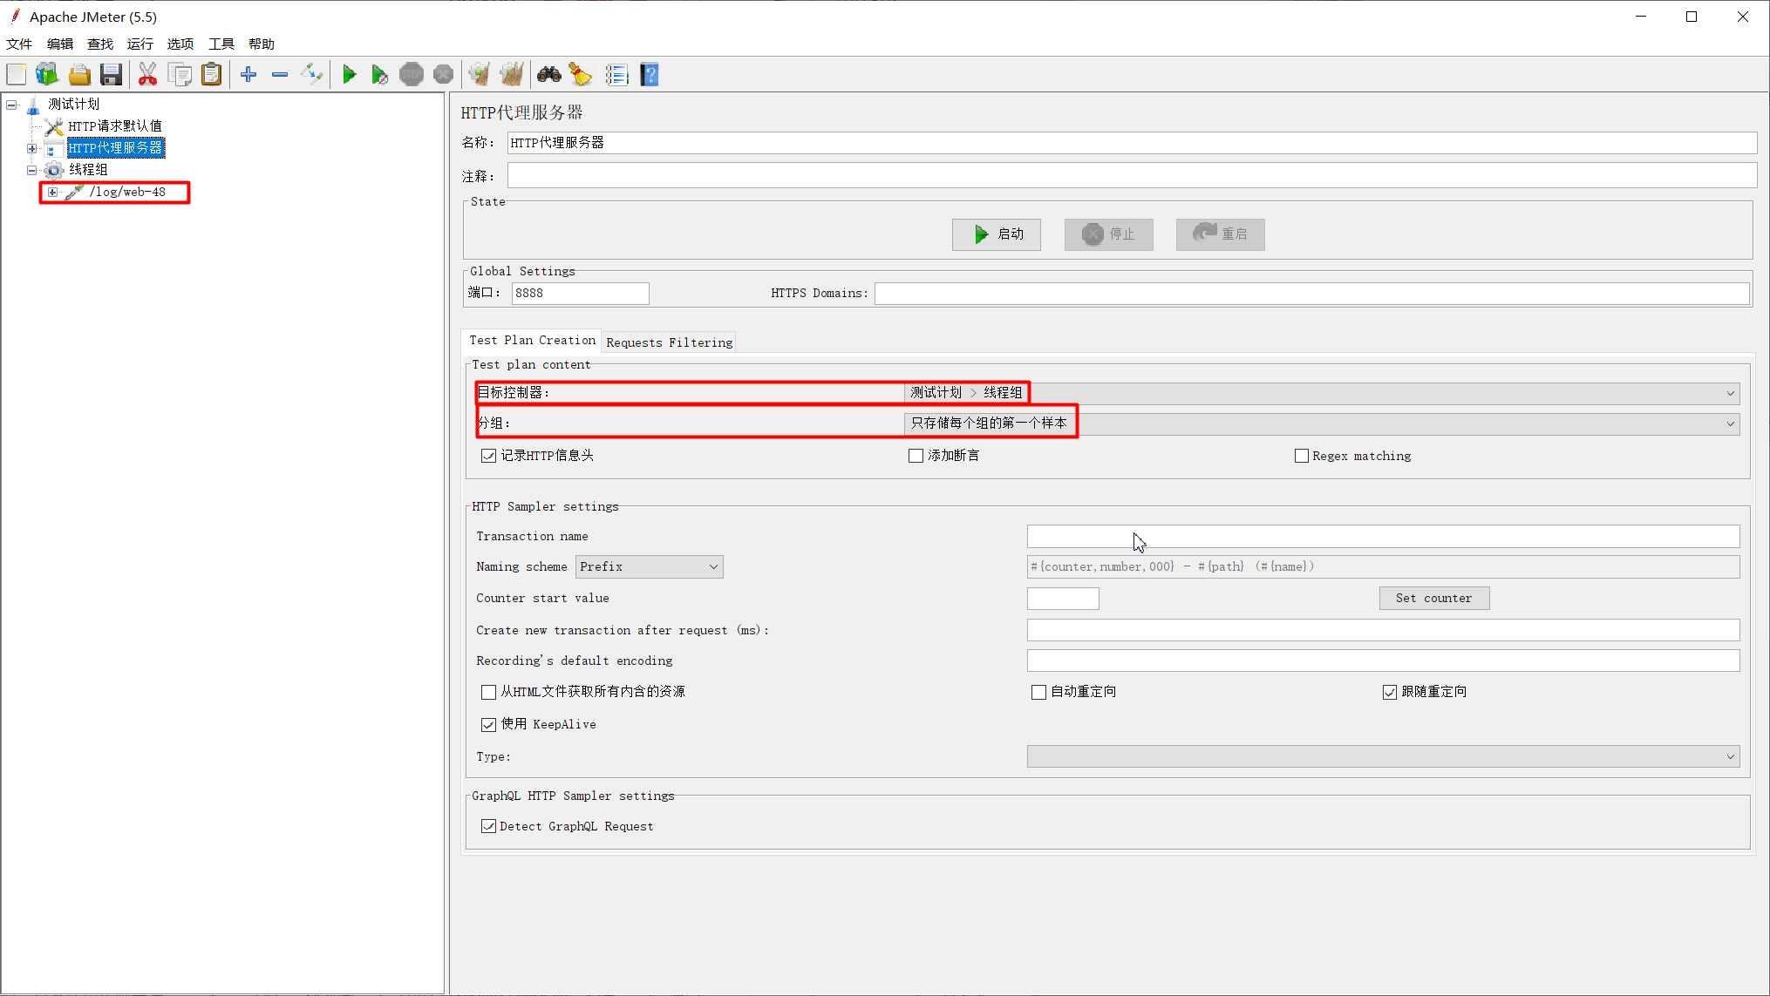The image size is (1770, 996).
Task: Click the Counter start value field
Action: coord(1063,599)
